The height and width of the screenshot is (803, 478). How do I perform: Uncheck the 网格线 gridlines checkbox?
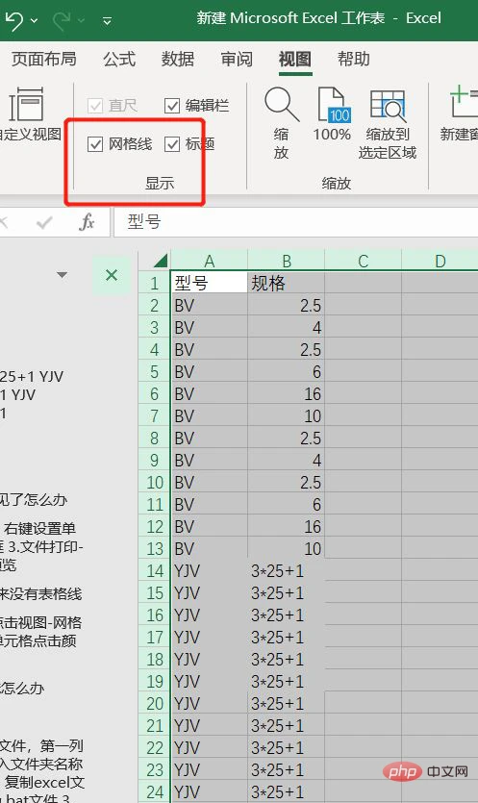click(95, 144)
